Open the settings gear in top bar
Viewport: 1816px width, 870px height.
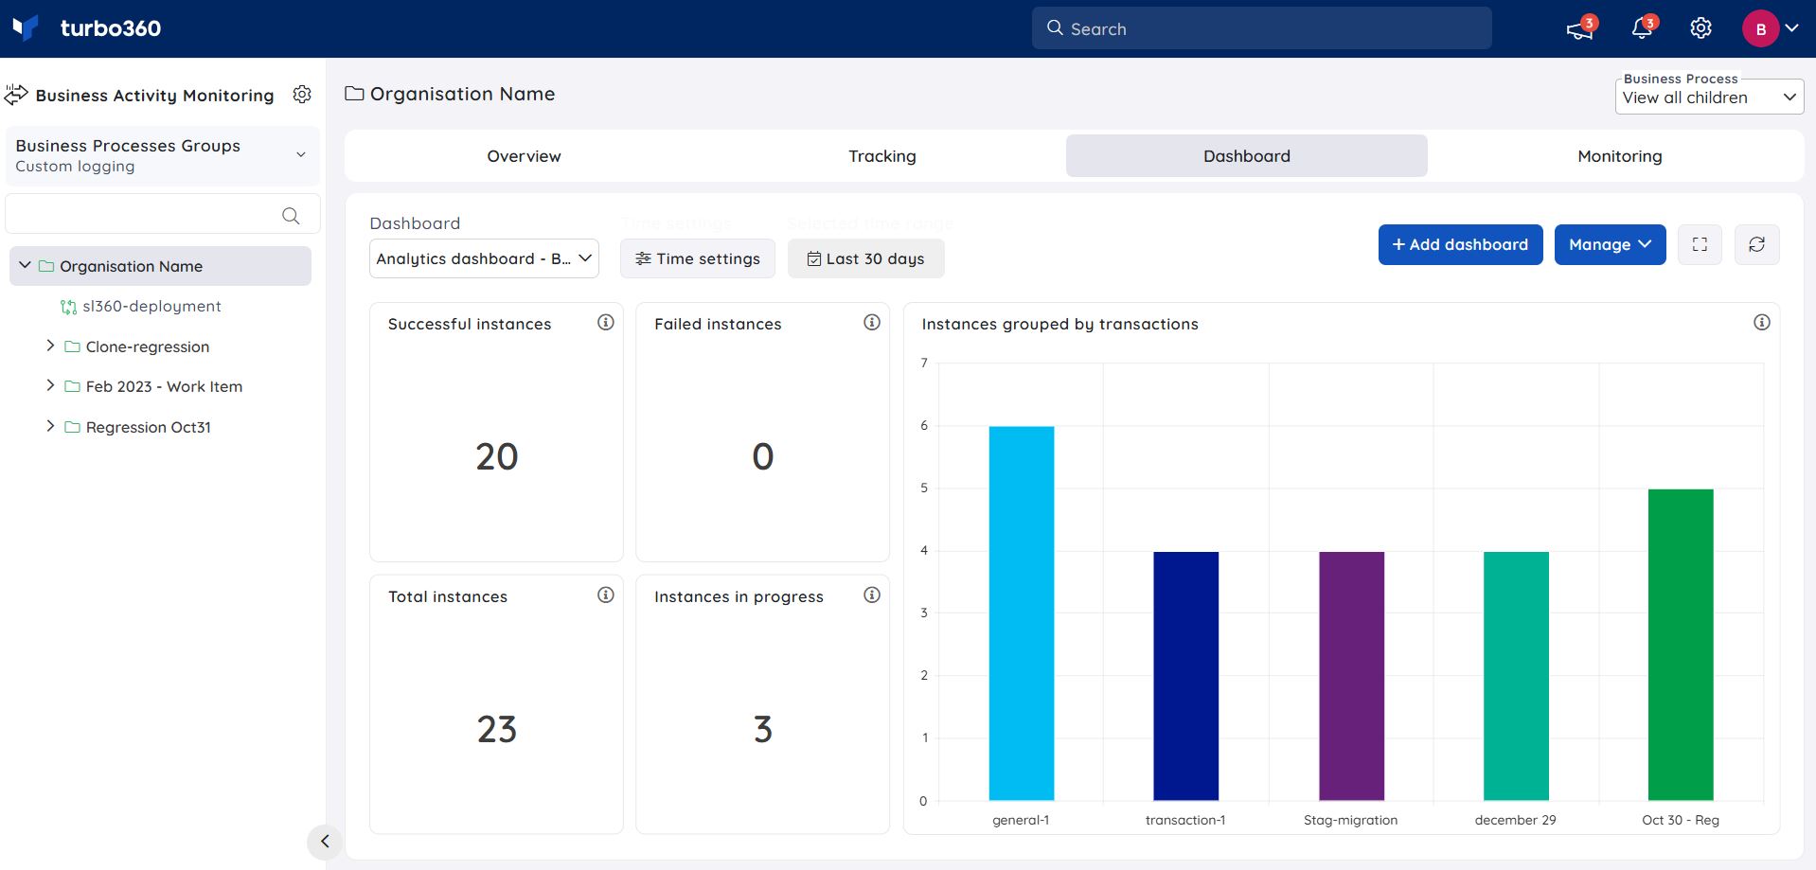coord(1700,28)
